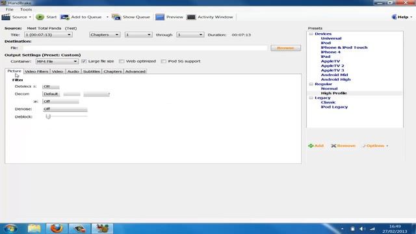Switch to the Subtitles tab
This screenshot has height=234, width=416.
(91, 71)
